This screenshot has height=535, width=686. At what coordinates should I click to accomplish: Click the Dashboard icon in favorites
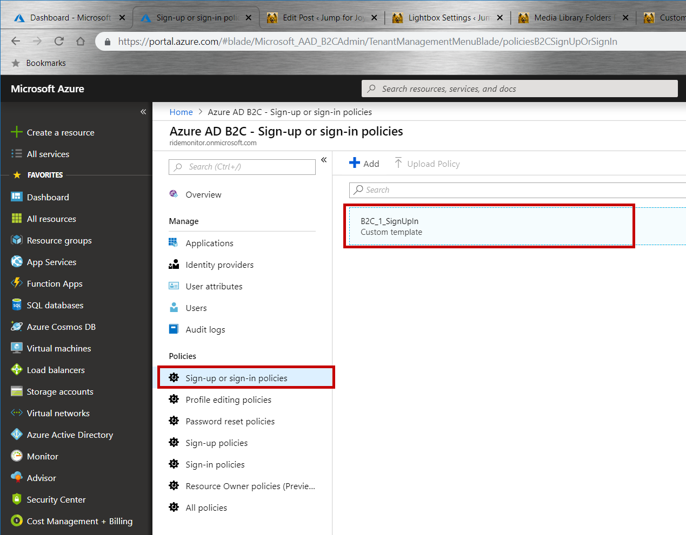tap(17, 197)
